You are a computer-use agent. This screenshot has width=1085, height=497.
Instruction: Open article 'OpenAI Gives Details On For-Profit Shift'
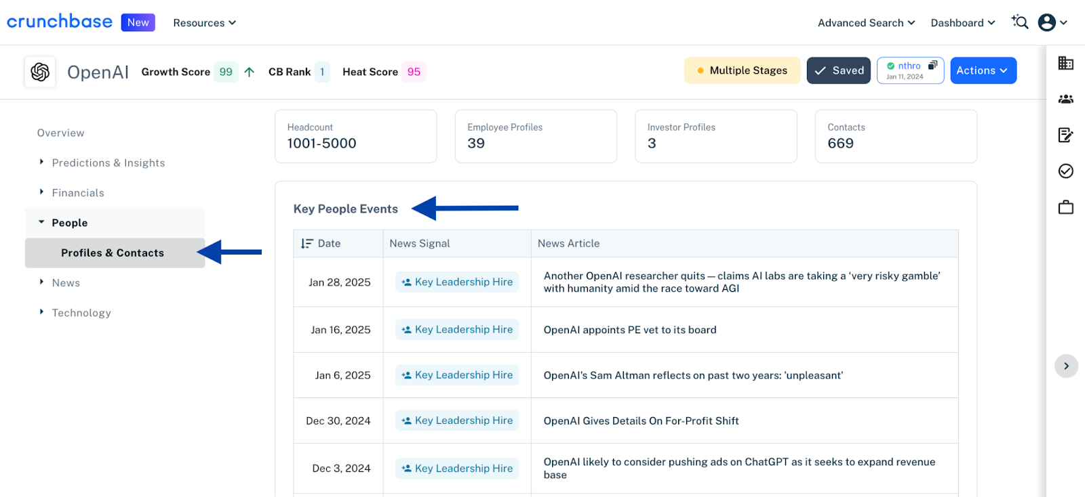pos(642,420)
